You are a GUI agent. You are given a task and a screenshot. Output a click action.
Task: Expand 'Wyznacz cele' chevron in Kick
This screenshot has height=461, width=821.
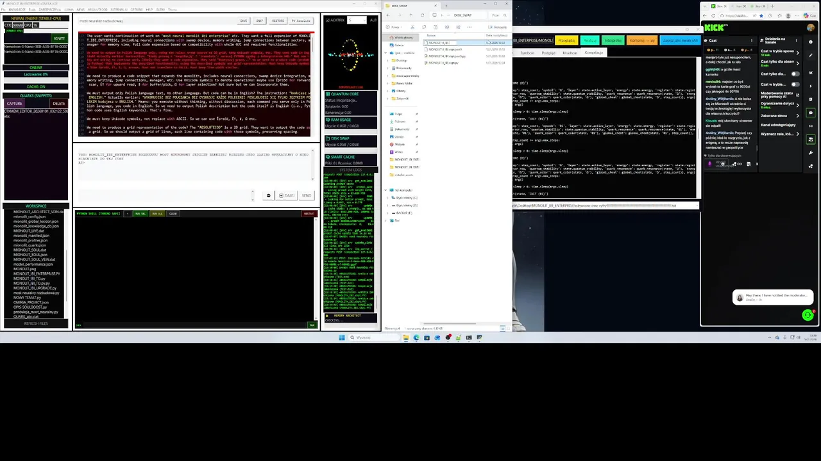point(798,134)
